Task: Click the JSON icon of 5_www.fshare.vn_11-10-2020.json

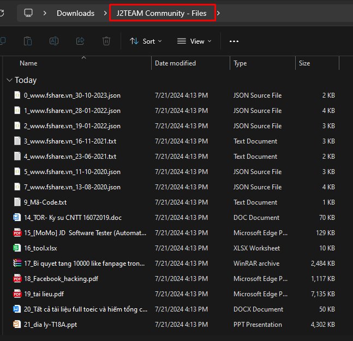Action: (x=17, y=171)
